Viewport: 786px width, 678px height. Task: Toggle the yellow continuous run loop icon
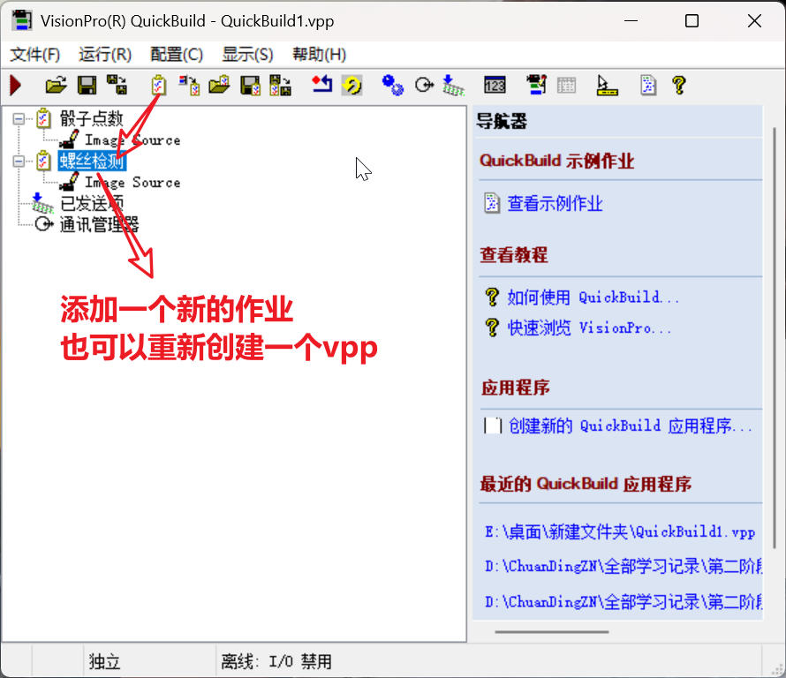tap(352, 85)
